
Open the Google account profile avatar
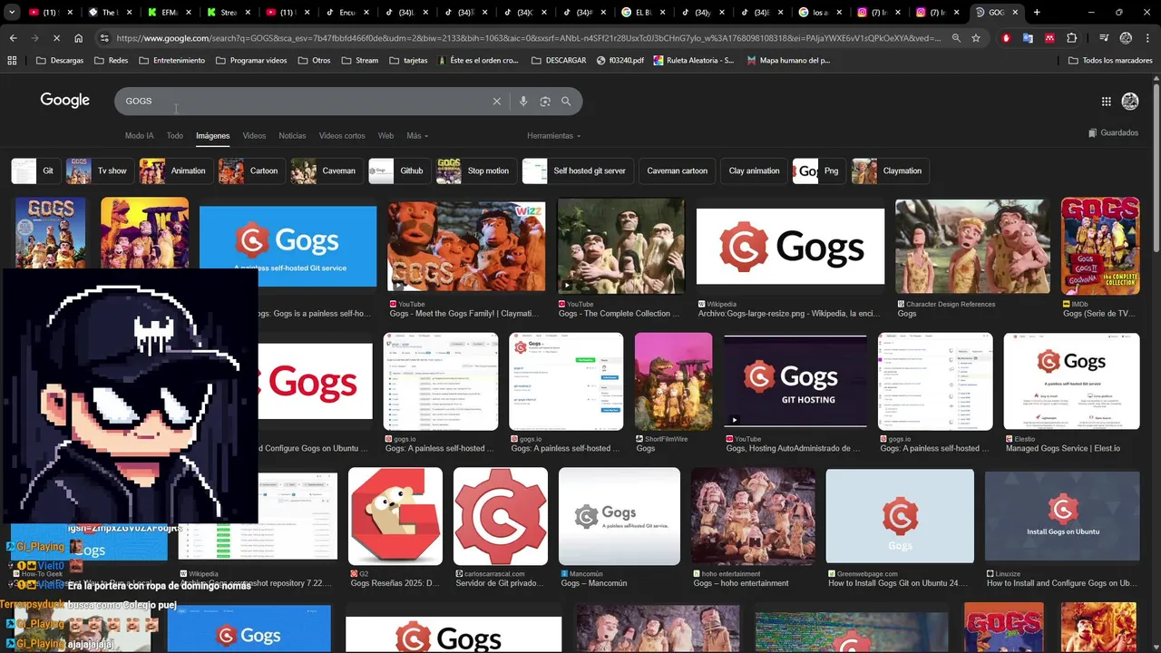(1130, 102)
